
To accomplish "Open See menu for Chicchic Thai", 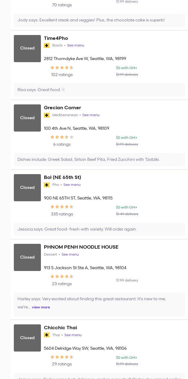I will point(73,335).
